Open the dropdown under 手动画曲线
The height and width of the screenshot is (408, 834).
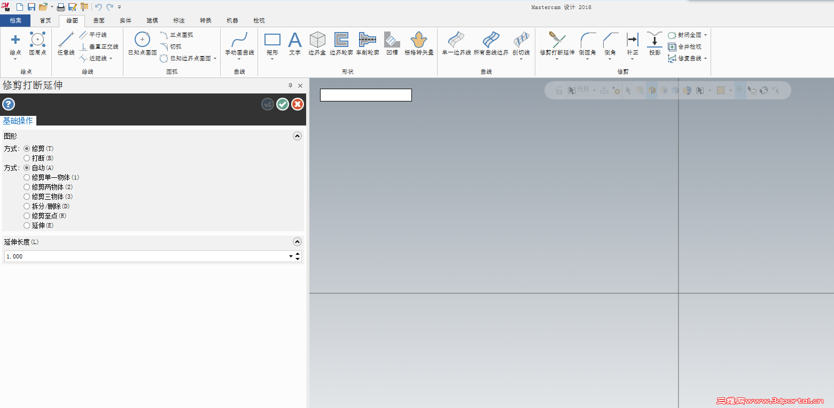click(x=239, y=59)
